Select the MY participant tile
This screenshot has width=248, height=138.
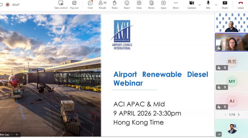[232, 82]
